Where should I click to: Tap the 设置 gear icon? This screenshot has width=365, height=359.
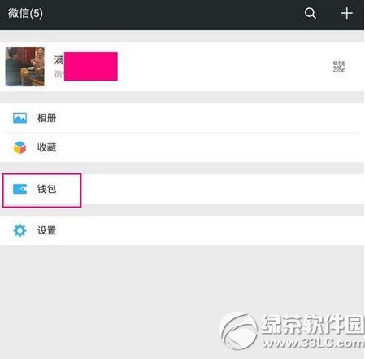20,230
